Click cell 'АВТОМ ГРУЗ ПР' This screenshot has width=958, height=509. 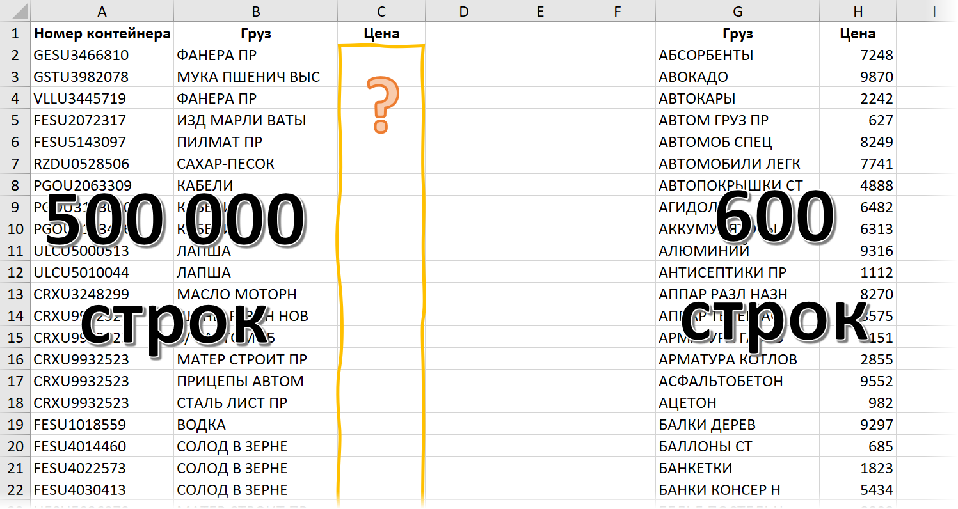coord(737,120)
